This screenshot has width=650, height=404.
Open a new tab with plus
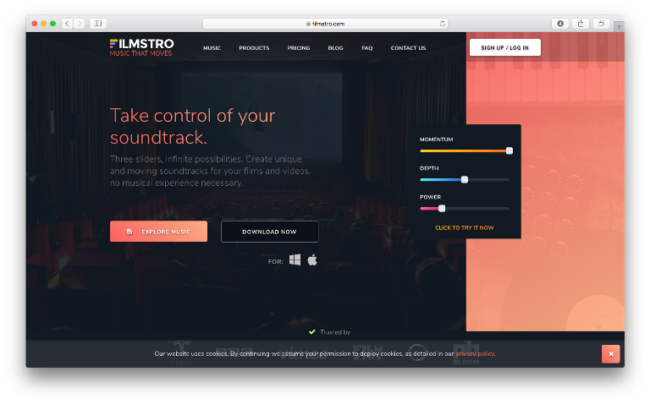coord(619,27)
